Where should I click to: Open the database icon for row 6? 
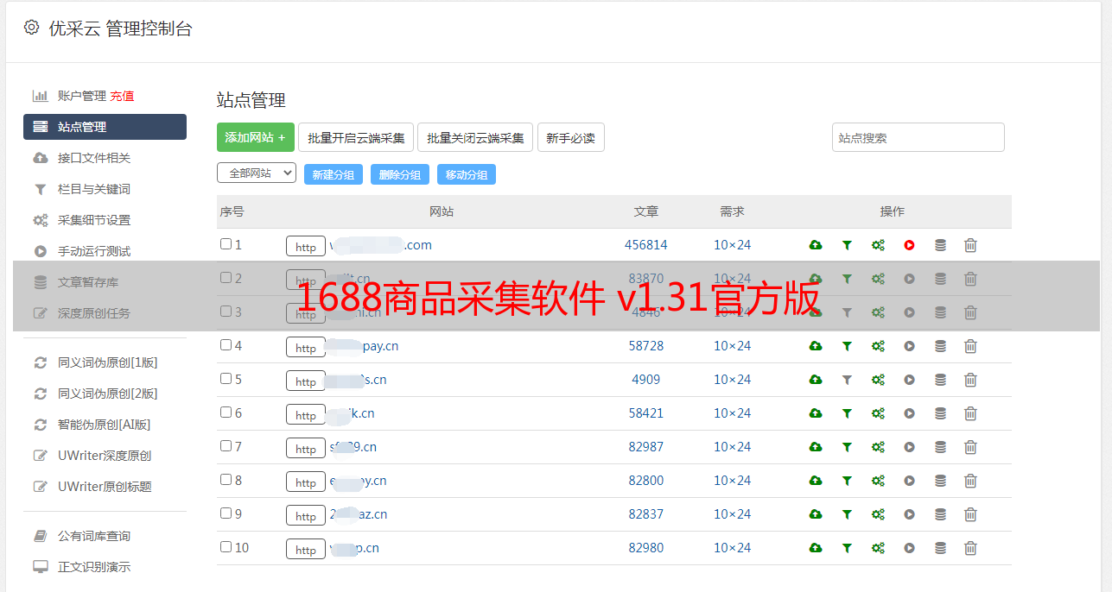point(940,413)
